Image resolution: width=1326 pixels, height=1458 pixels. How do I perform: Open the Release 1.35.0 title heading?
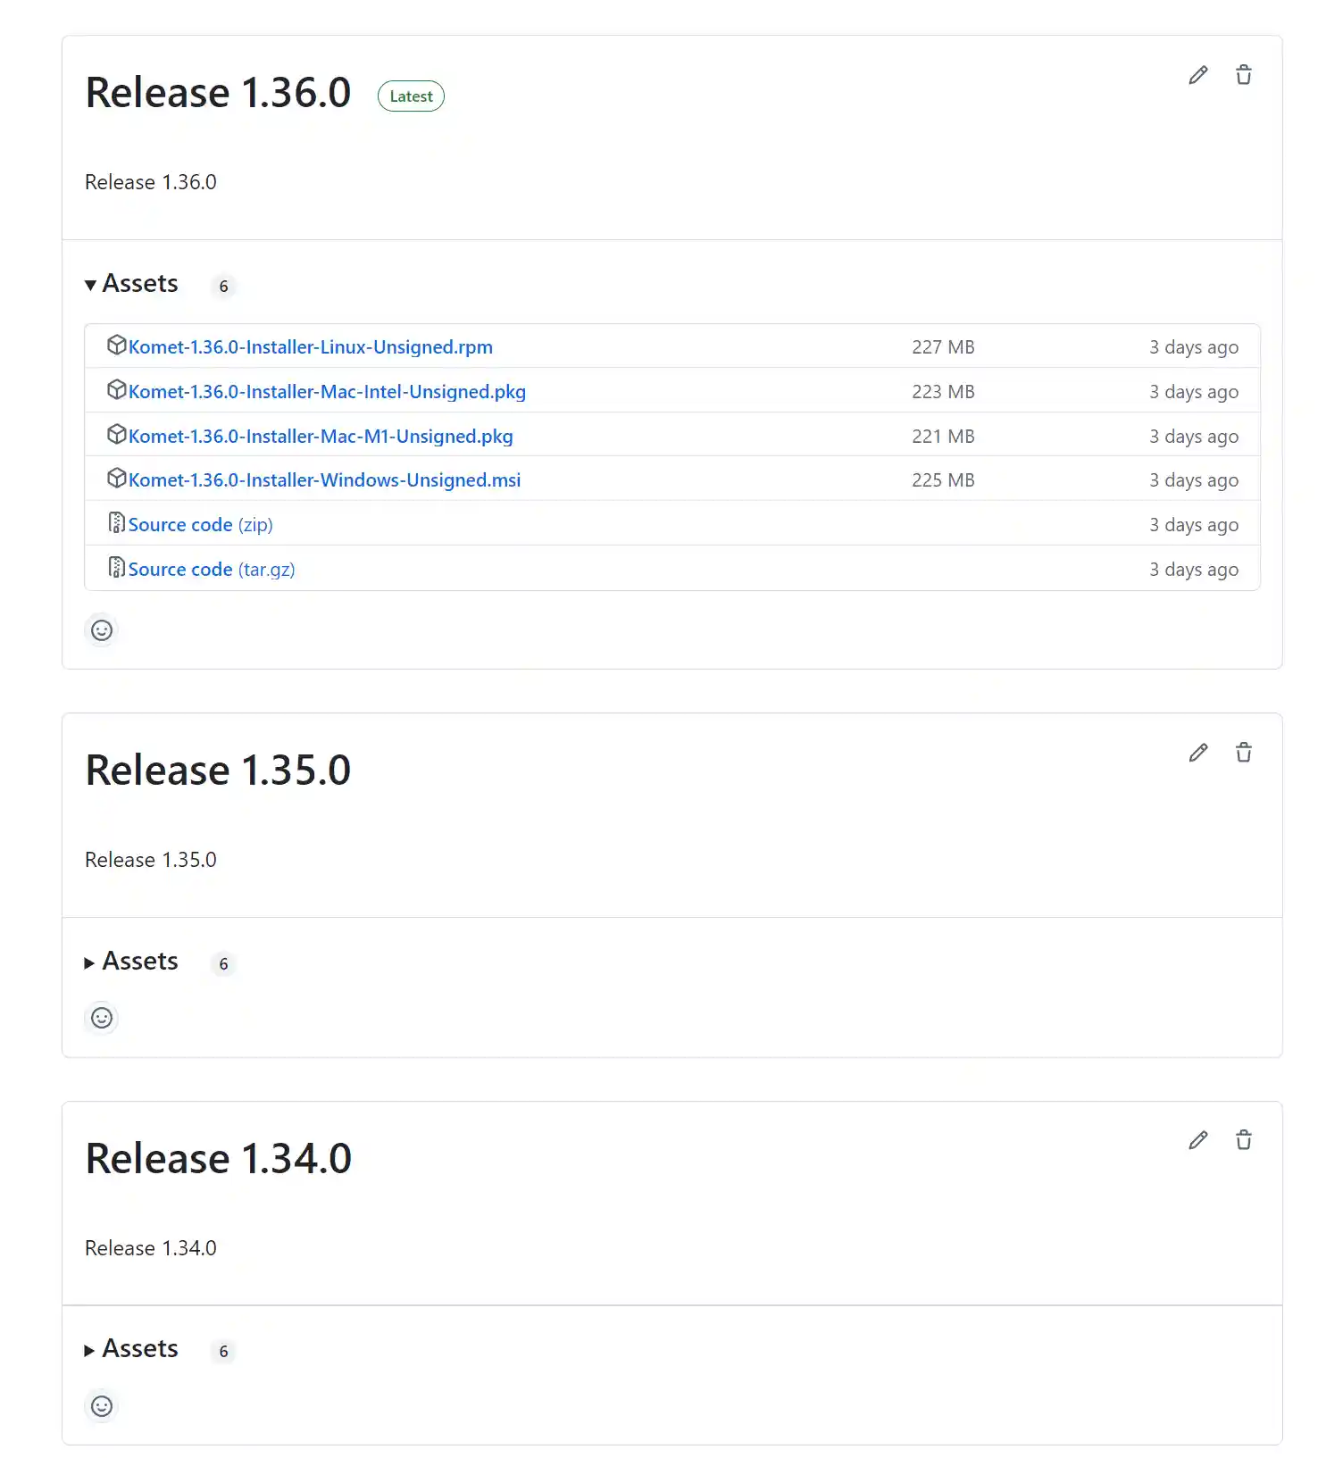pos(218,771)
